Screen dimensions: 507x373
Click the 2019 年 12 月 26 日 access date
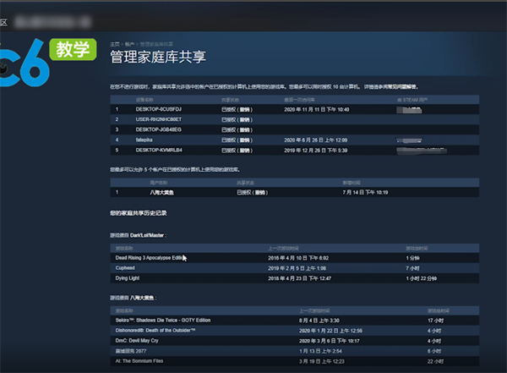click(x=315, y=151)
